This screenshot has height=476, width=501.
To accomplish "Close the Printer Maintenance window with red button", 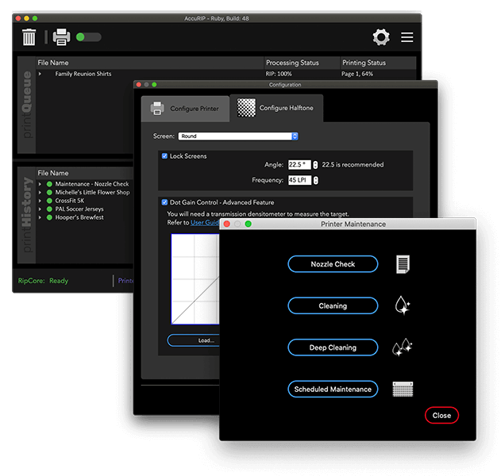I will (x=227, y=224).
